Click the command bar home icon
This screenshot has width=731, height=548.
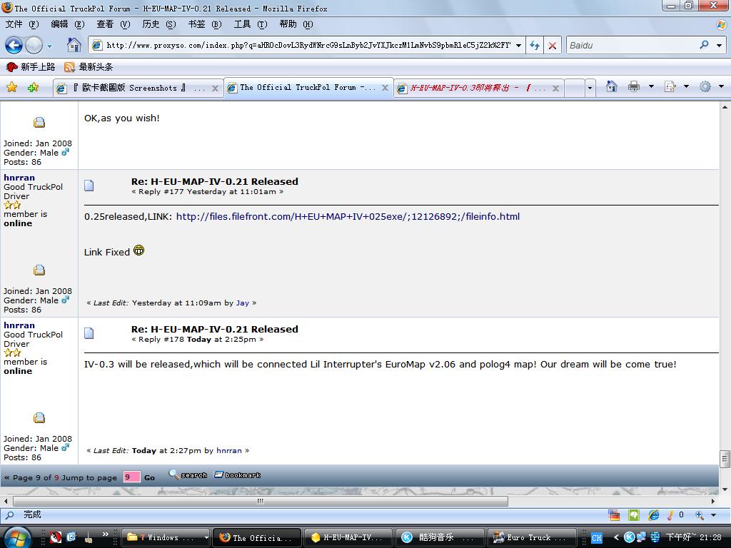click(x=612, y=86)
